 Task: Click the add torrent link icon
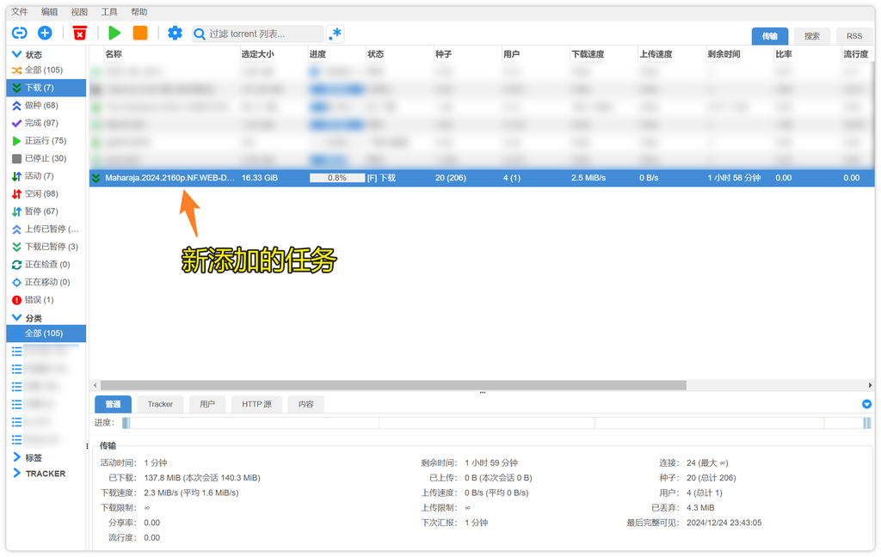point(19,33)
